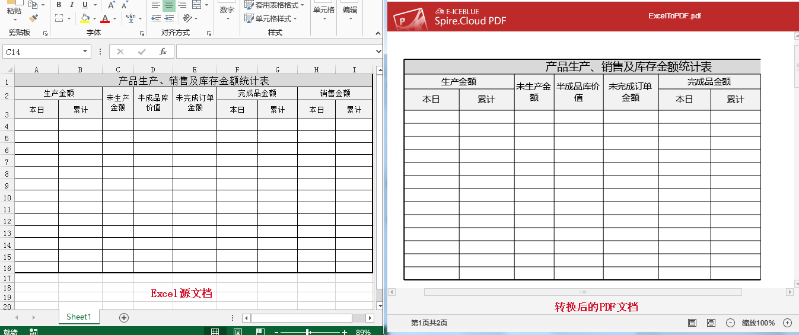Open Insert Function fx dialog
The height and width of the screenshot is (335, 799).
pos(163,52)
